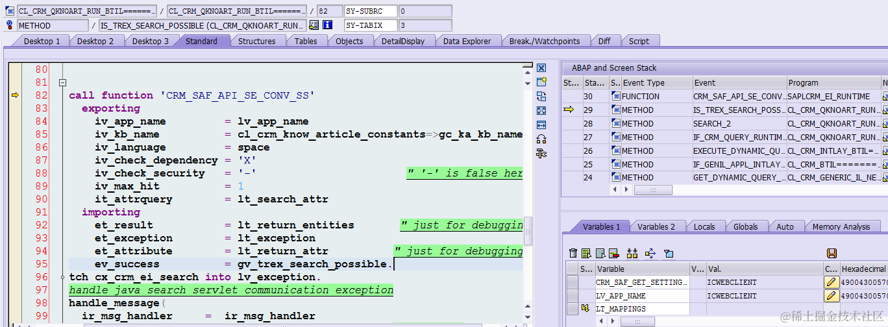Click the Event Type column header
This screenshot has height=327, width=888.
(656, 83)
